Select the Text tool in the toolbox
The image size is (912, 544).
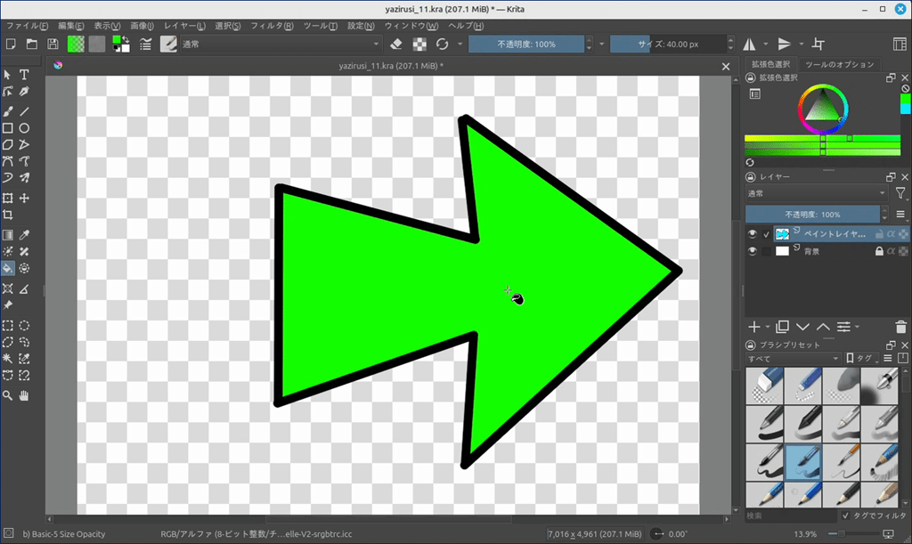[x=25, y=75]
